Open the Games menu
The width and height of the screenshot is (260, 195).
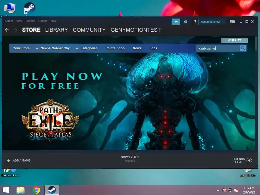pos(43,21)
